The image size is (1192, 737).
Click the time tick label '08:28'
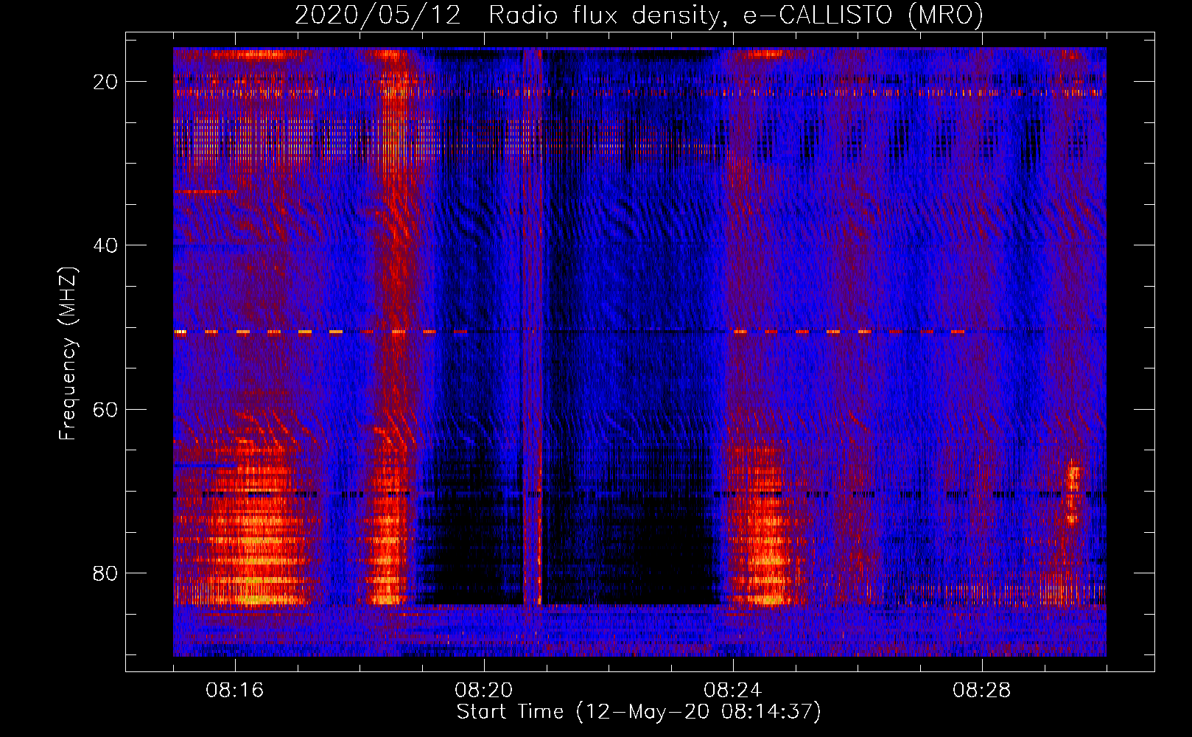click(982, 691)
